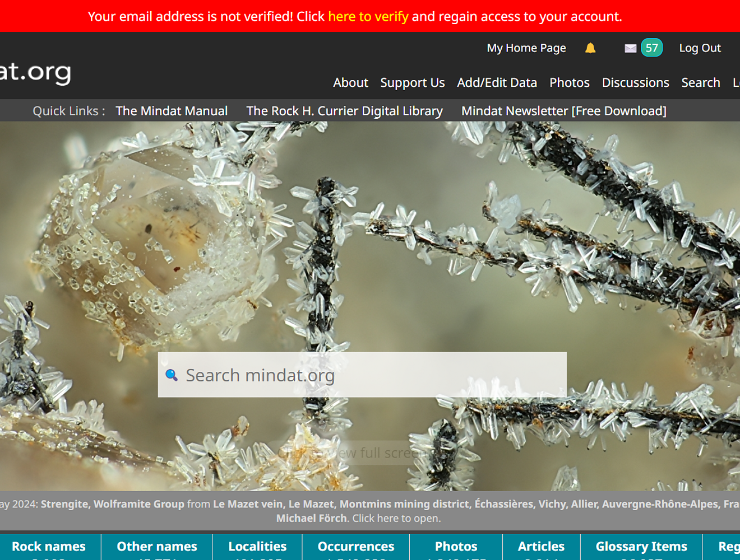740x560 pixels.
Task: Open the Strengite photo caption link
Action: (64, 504)
